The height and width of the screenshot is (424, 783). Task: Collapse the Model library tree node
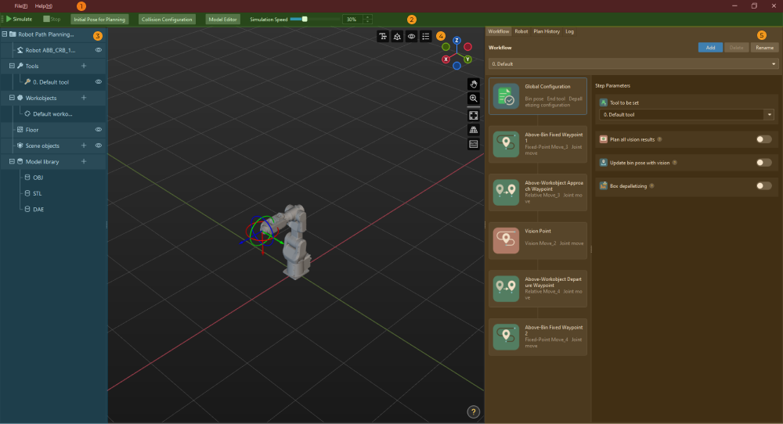(12, 161)
